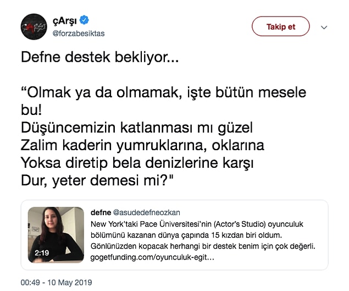Click the 2:19 video duration label

[42, 252]
